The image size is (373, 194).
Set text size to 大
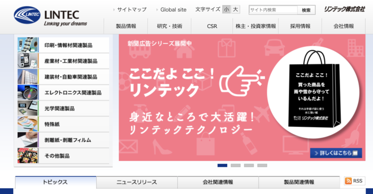point(235,10)
